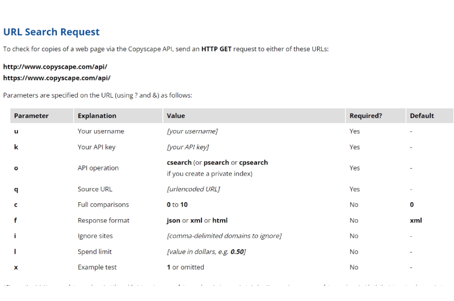
Task: Click 'Yes' in the API operation row
Action: (x=355, y=168)
